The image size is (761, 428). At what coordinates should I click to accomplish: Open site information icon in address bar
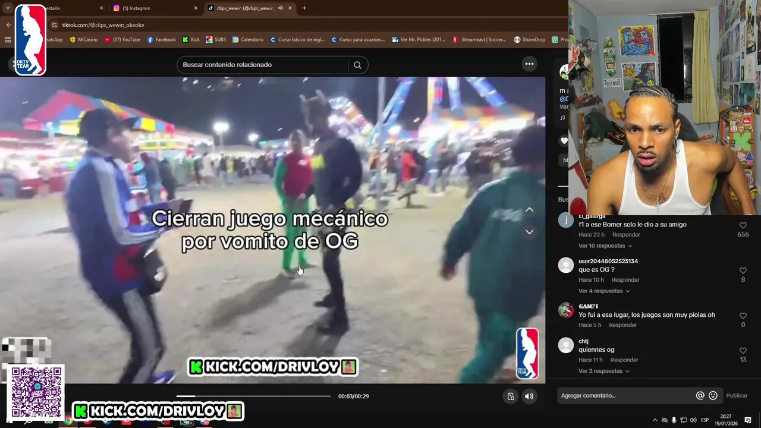point(54,25)
